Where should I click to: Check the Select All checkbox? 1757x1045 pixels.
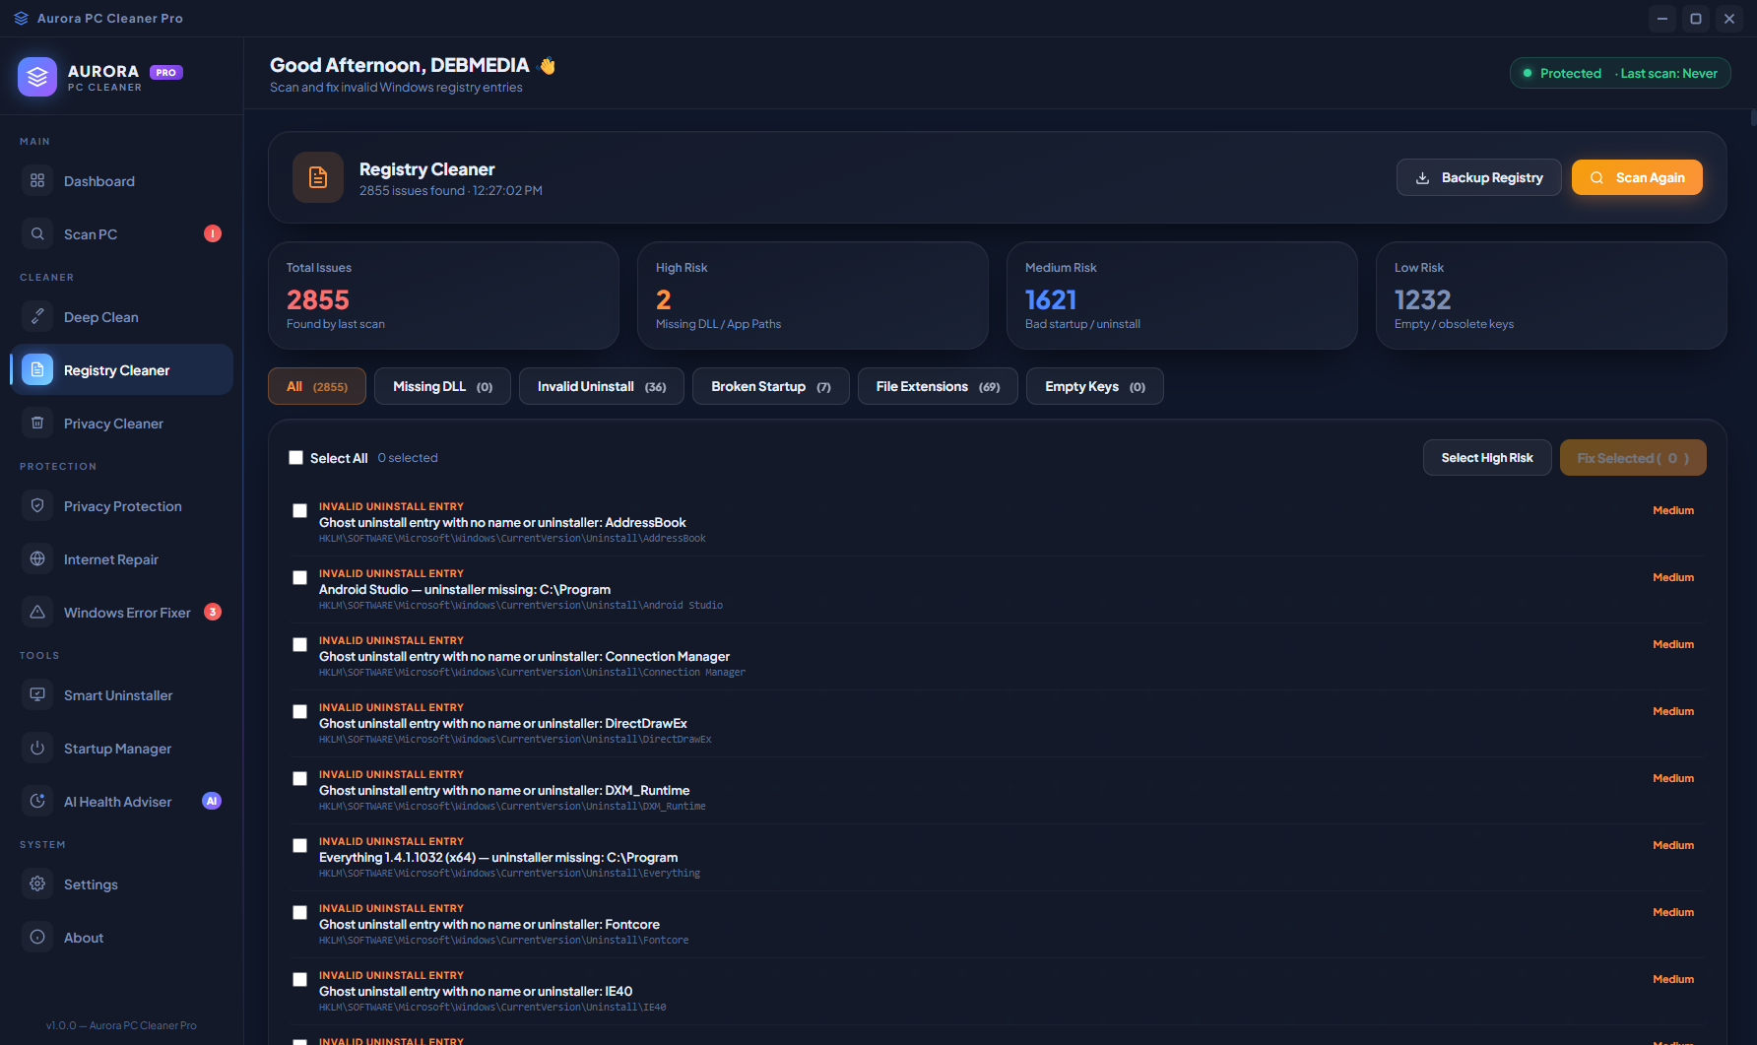(295, 457)
